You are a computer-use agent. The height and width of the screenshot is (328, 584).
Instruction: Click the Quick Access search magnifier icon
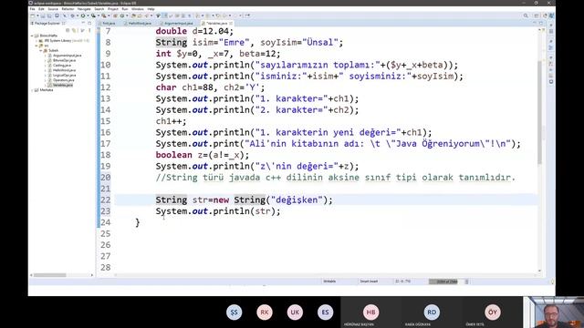[x=526, y=15]
